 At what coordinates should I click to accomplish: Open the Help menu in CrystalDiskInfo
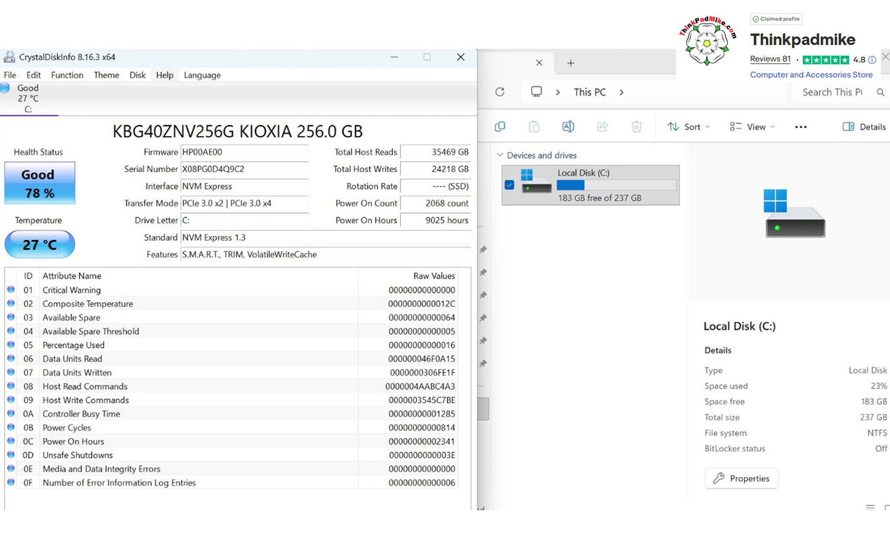164,75
